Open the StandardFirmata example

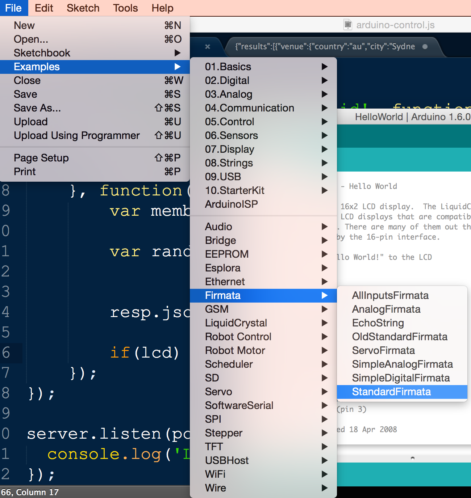(402, 392)
